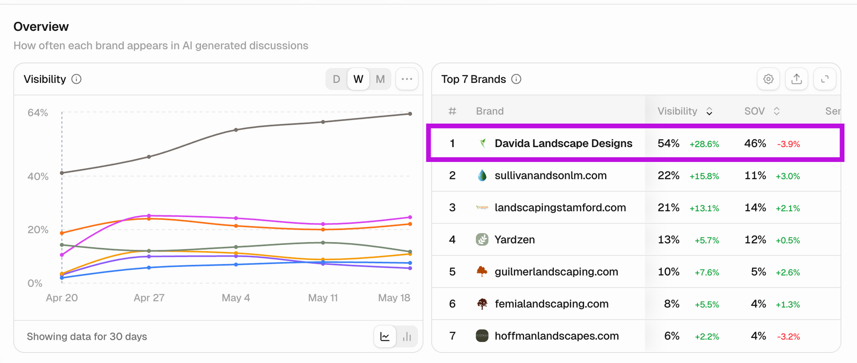Click Davida 54% visibility value
Image resolution: width=857 pixels, height=363 pixels.
tap(668, 143)
